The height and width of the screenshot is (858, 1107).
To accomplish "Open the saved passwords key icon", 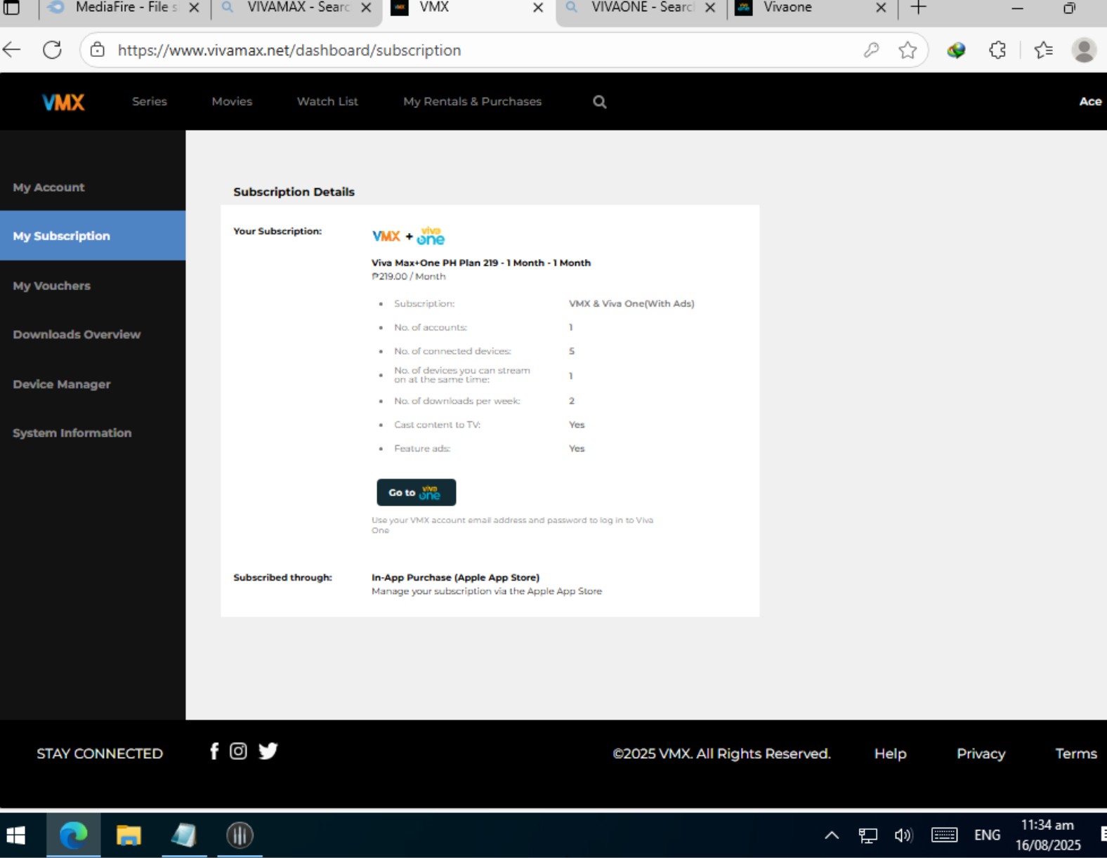I will tap(871, 50).
